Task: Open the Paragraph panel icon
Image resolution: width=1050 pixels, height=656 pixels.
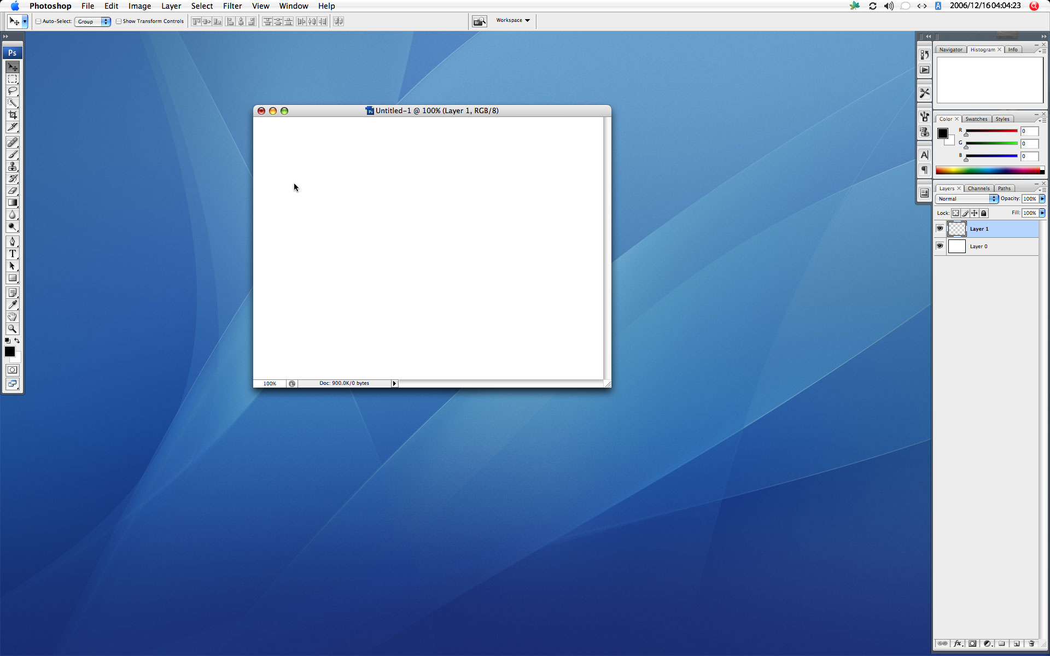Action: pos(924,170)
